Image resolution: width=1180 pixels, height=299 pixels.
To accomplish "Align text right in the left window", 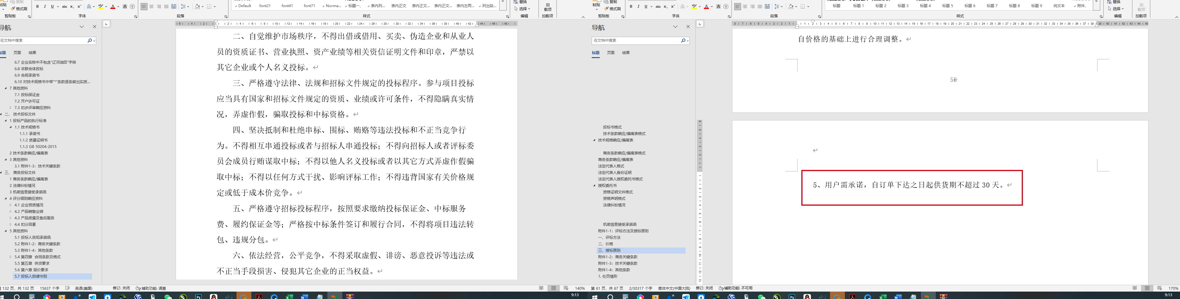I will click(159, 6).
